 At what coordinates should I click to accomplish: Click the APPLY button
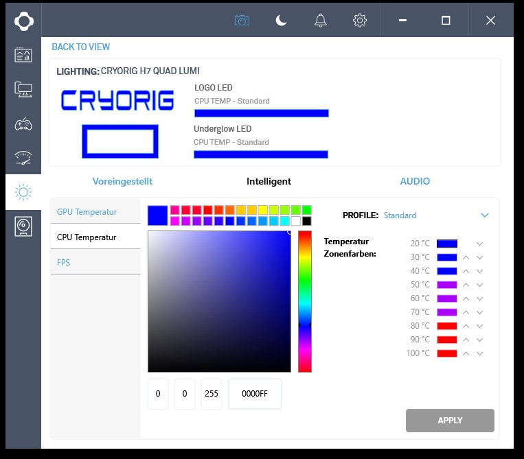coord(450,421)
